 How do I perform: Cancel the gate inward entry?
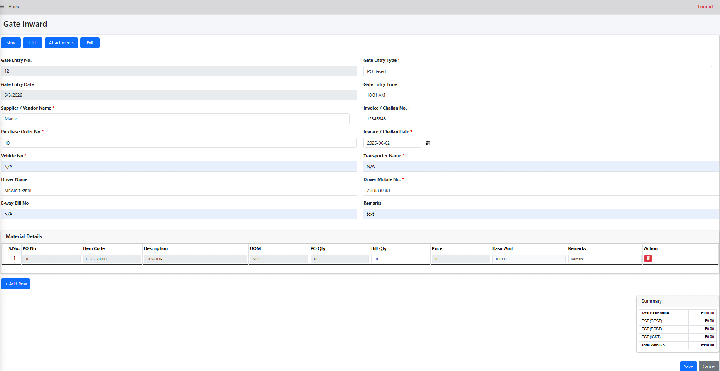click(709, 366)
